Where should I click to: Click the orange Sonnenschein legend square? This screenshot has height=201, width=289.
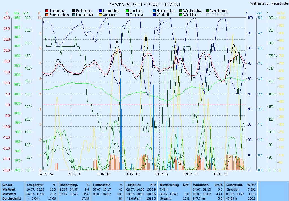(47, 15)
